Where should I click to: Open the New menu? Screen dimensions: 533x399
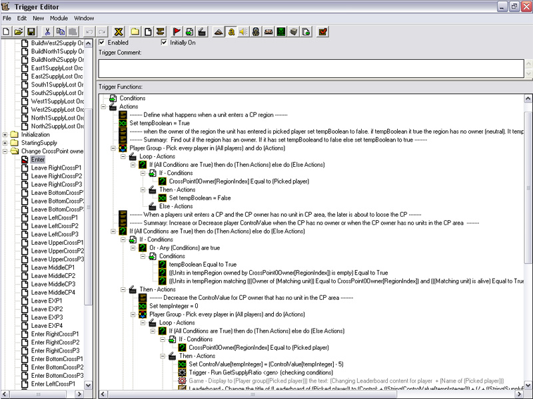click(x=39, y=19)
